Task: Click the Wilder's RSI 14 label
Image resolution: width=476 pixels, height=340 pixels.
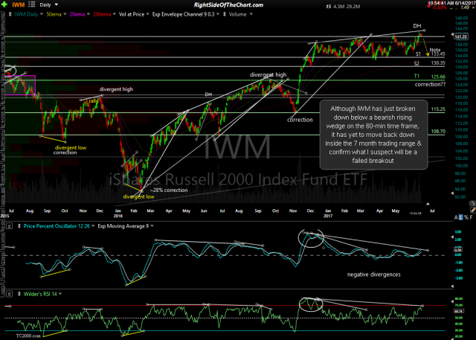Action: pos(40,294)
